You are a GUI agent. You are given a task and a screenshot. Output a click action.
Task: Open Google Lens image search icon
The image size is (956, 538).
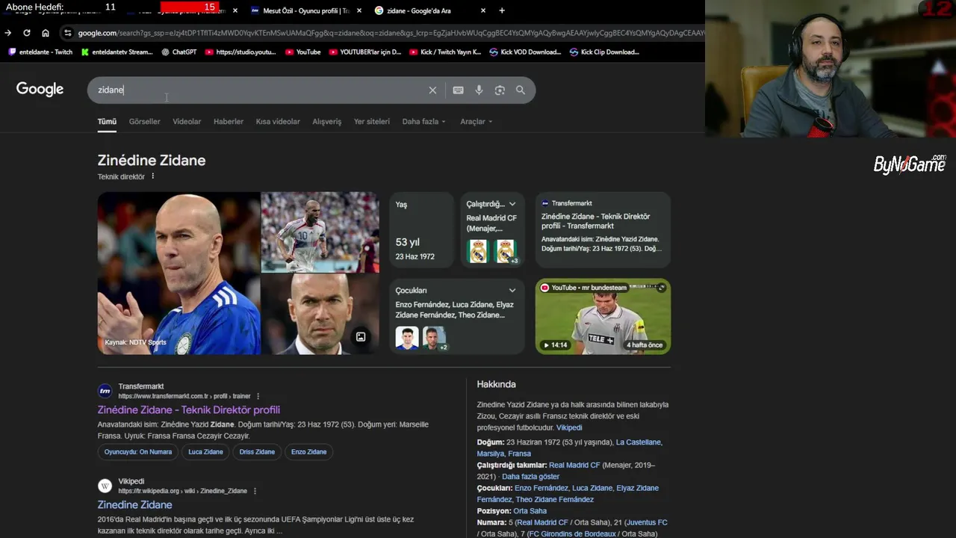[x=500, y=90]
